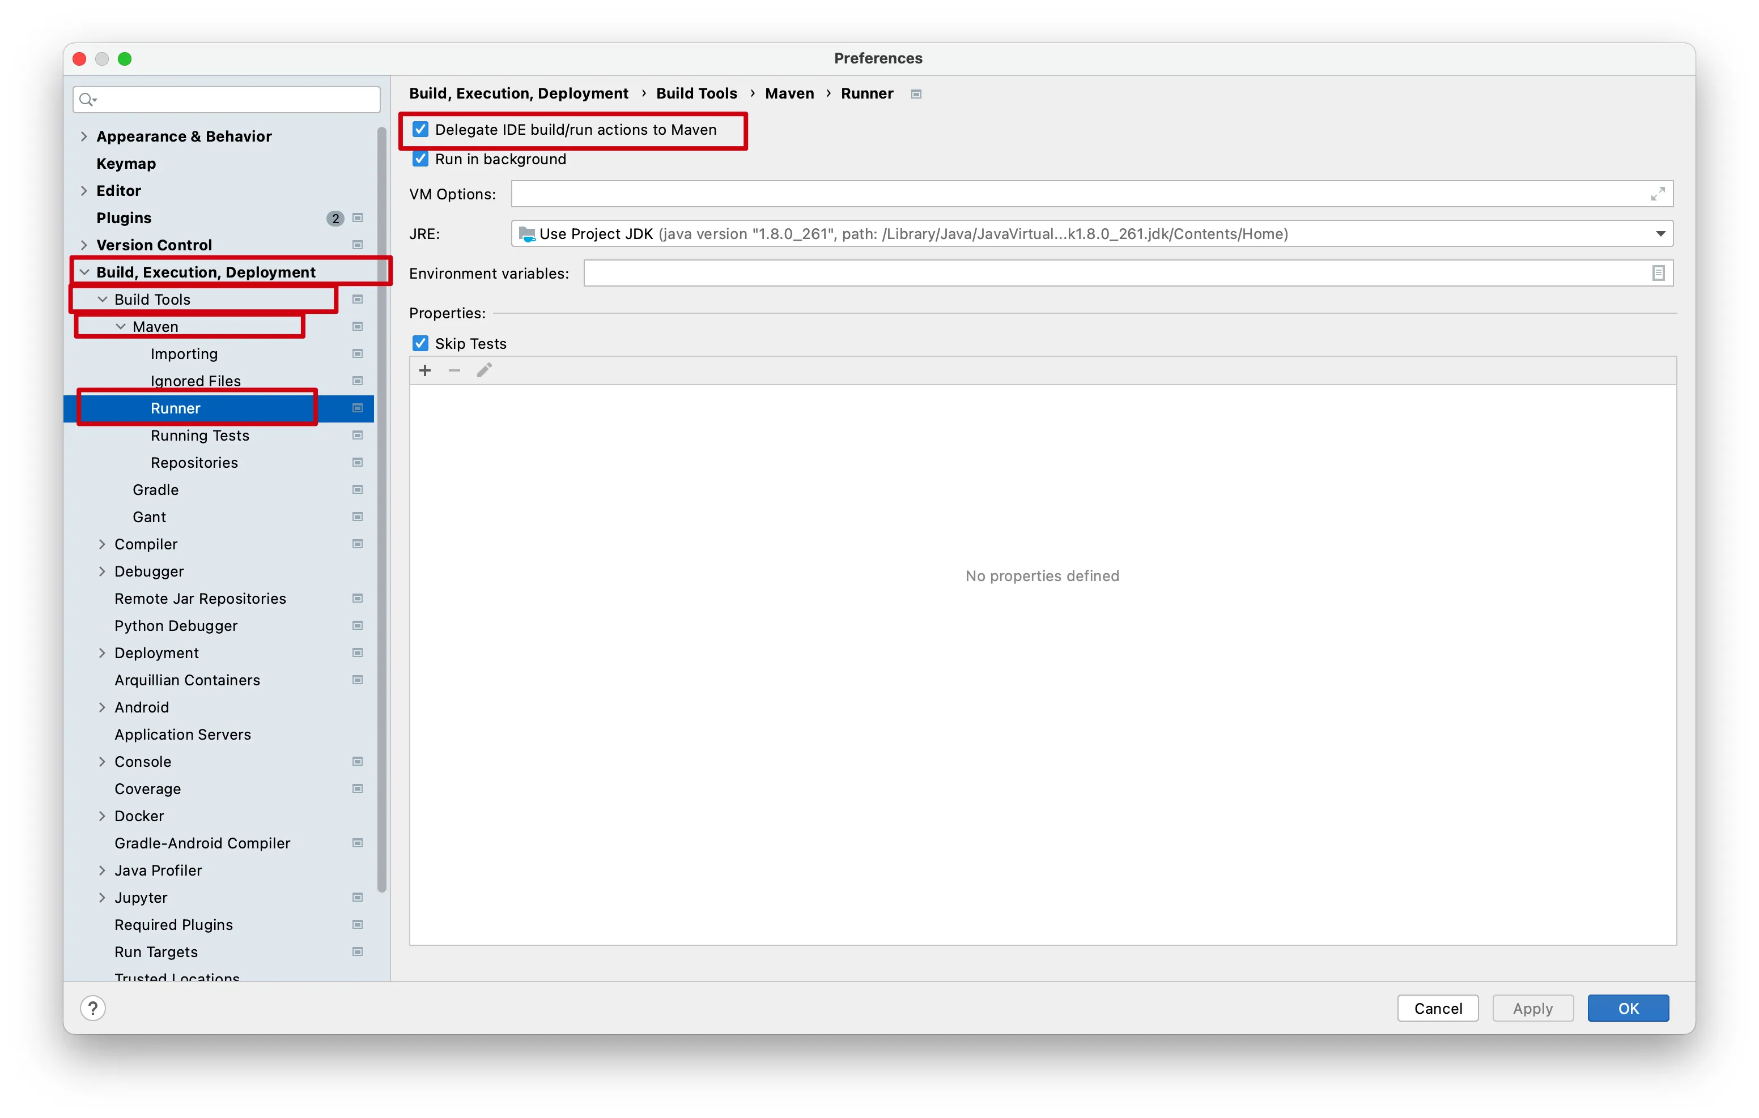Expand the Docker node
Image resolution: width=1759 pixels, height=1118 pixels.
(102, 816)
